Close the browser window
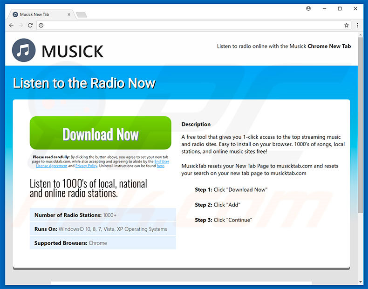Viewport: 368px width, 289px height. (x=355, y=9)
